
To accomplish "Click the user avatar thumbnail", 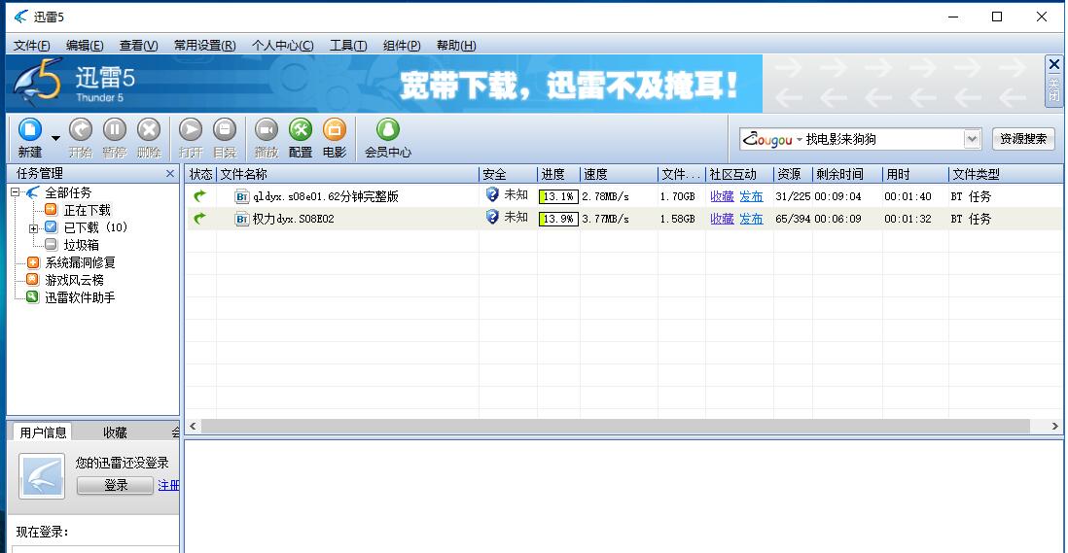I will tap(42, 476).
